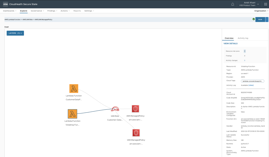Run the query with RUN button

[260, 19]
